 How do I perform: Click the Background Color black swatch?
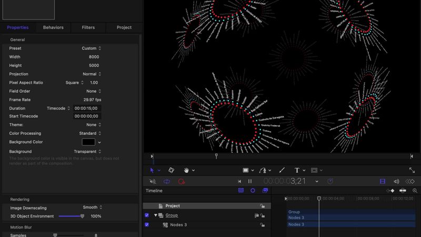tap(88, 142)
